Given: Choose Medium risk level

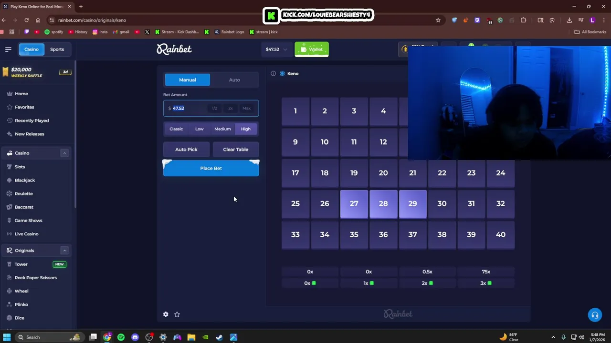Looking at the screenshot, I should (x=222, y=129).
